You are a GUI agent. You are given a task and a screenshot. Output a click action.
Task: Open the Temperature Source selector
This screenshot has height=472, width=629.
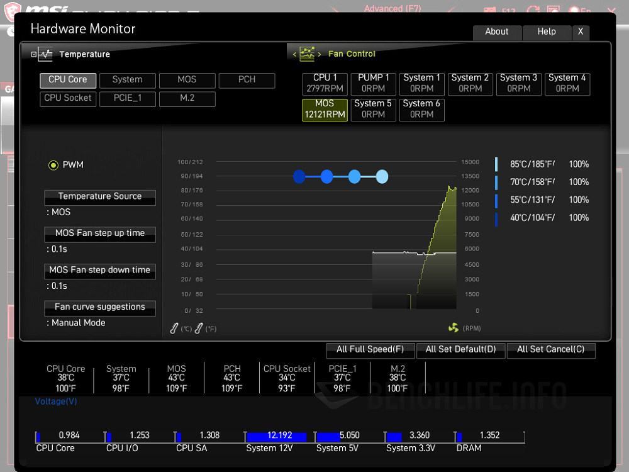click(100, 197)
